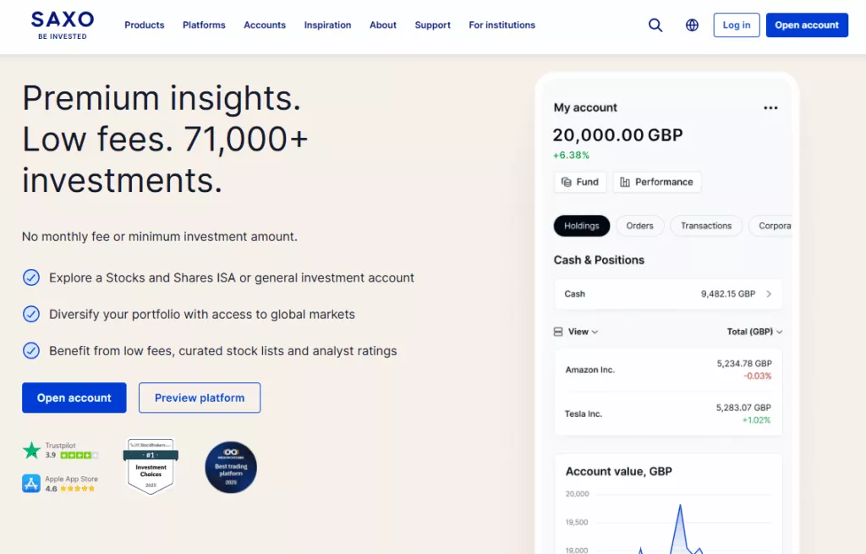866x554 pixels.
Task: Click the Best trading platform badge
Action: tap(231, 467)
